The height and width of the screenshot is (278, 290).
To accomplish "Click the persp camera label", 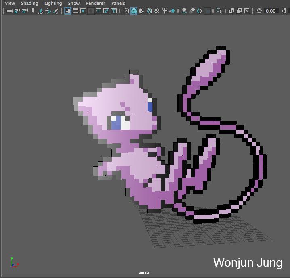I will [144, 272].
